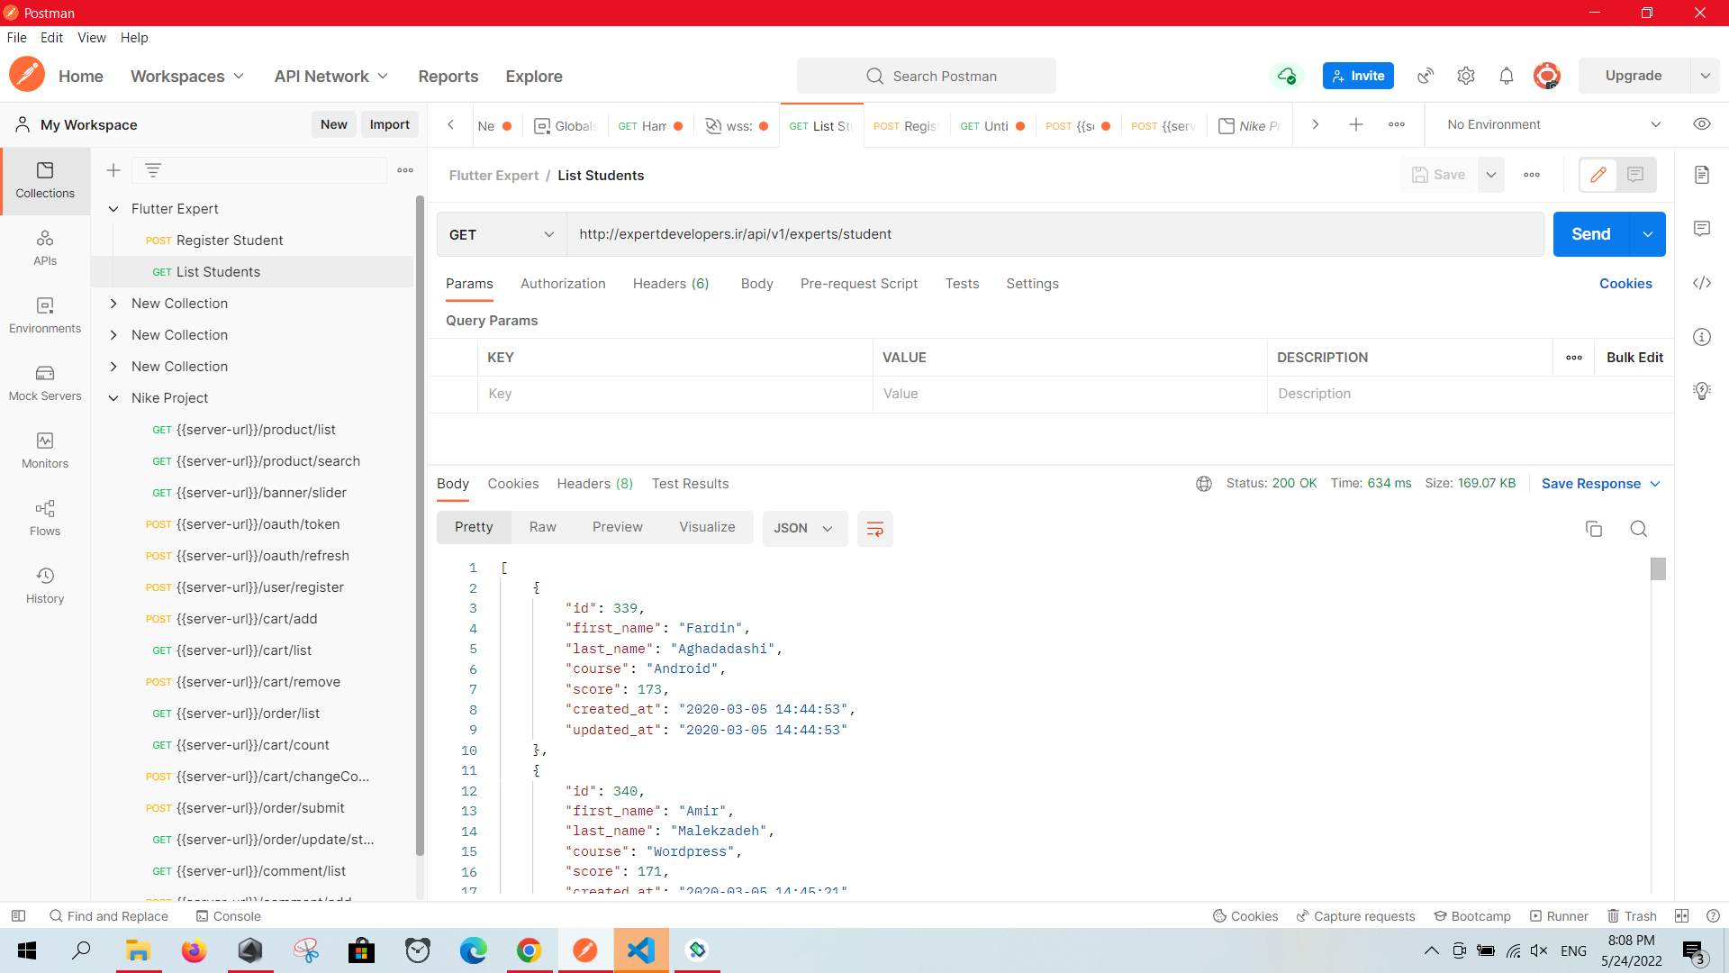Switch to comment mode toggle
Image resolution: width=1729 pixels, height=973 pixels.
pos(1635,175)
